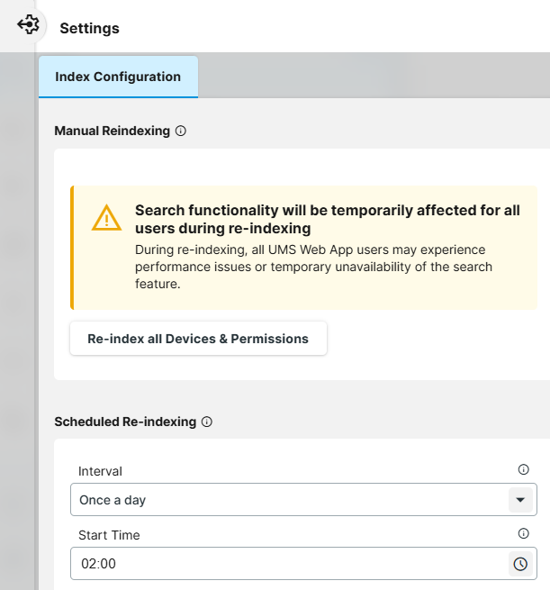Click the bold search functionality warning headline
The height and width of the screenshot is (590, 550).
pos(327,219)
